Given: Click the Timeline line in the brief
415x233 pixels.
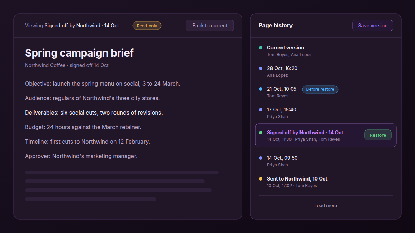Looking at the screenshot, I should coord(87,142).
